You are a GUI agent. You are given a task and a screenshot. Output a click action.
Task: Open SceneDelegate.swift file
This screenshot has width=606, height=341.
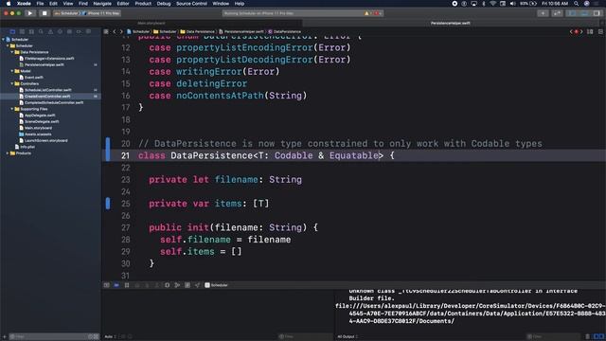(39, 121)
